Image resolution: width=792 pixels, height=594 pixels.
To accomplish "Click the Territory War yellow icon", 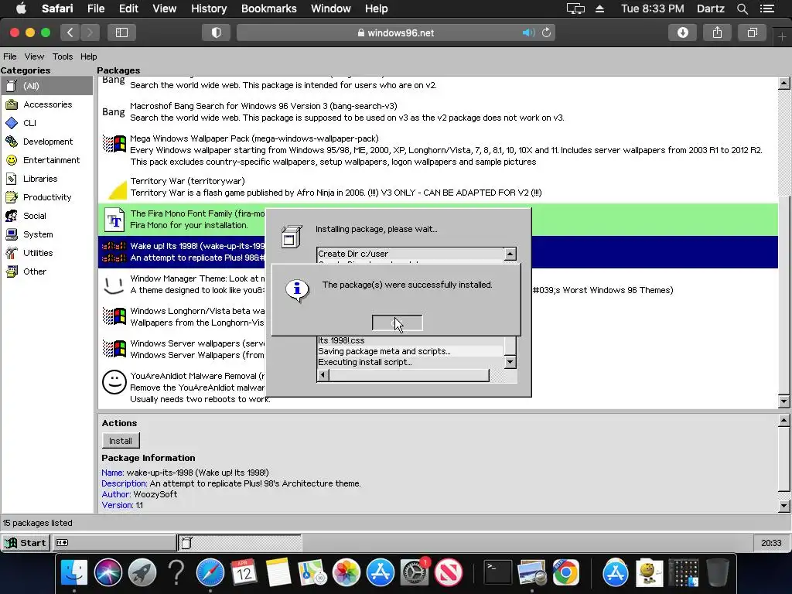I will 118,190.
